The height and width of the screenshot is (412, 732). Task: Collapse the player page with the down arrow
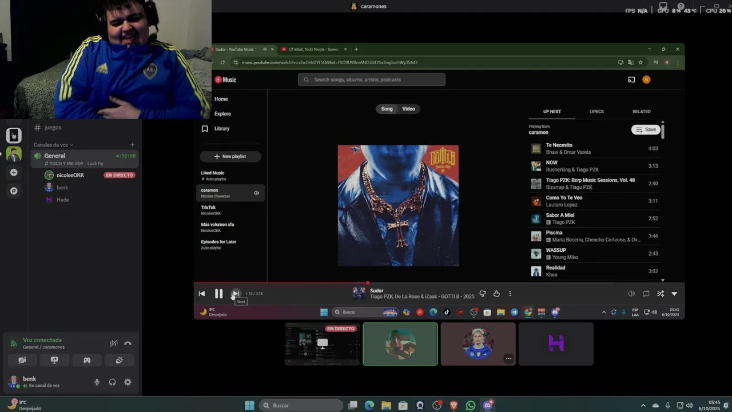[674, 294]
